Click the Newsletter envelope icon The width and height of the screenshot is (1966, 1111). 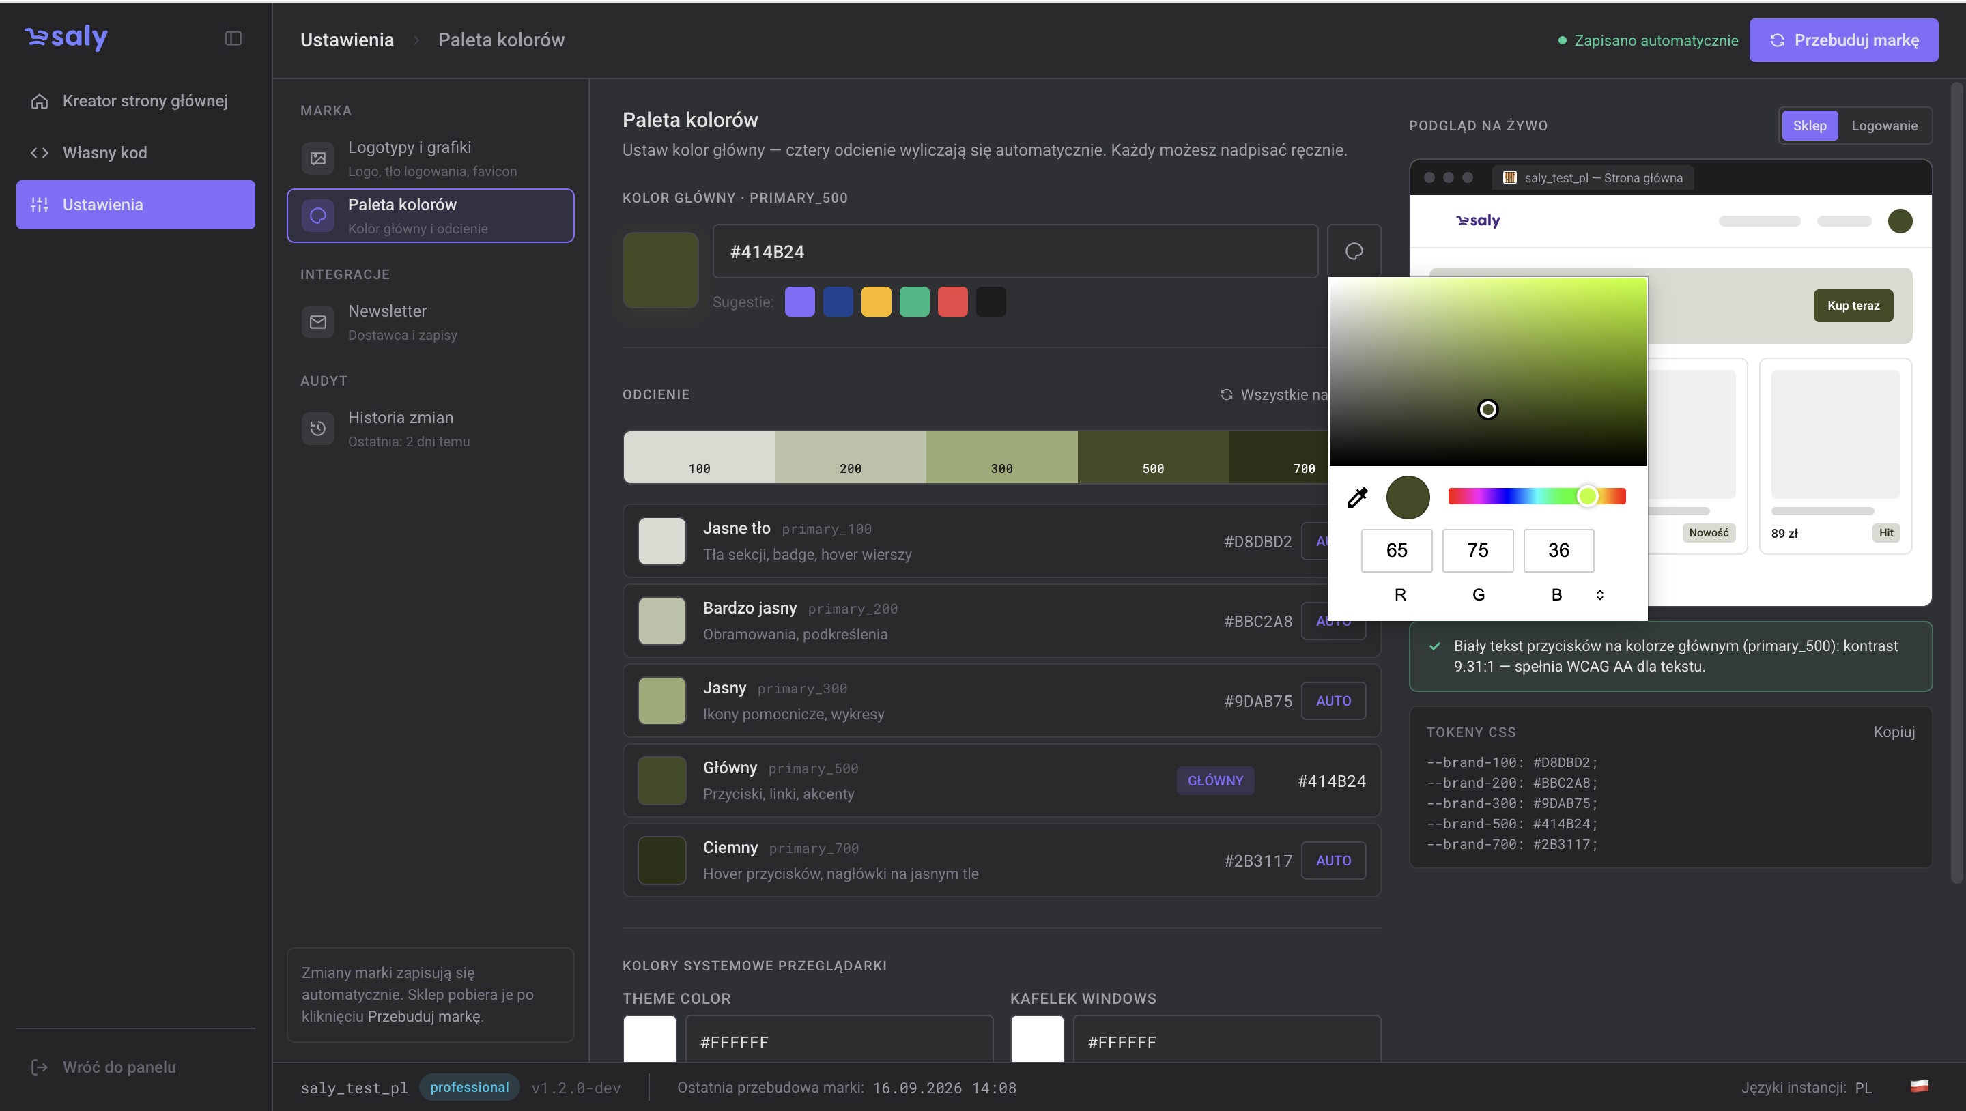point(318,322)
